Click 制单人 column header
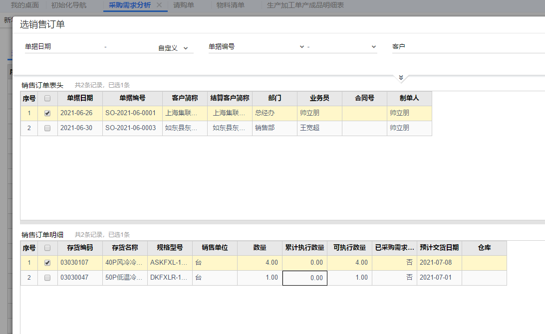545x334 pixels. [x=409, y=98]
